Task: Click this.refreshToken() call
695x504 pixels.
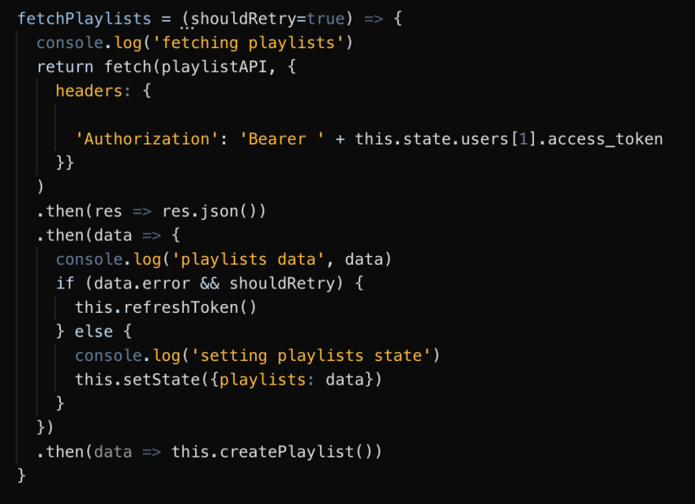Action: (x=166, y=307)
